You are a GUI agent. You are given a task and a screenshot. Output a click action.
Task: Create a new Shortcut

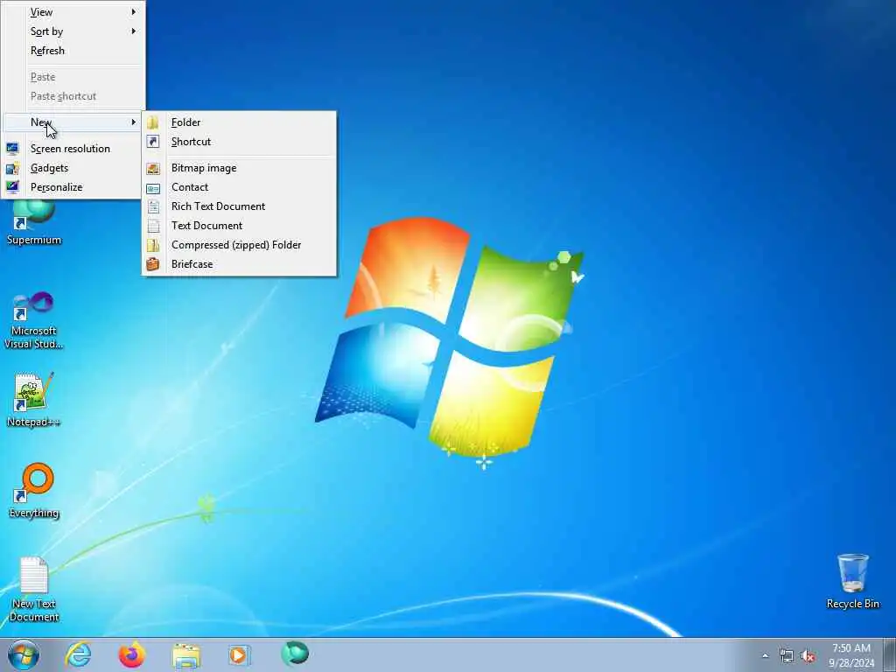[239, 142]
